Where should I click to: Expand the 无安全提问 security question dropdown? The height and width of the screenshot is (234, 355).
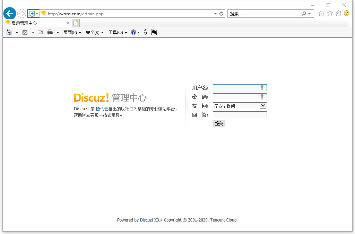click(263, 106)
